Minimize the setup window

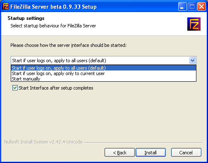(182, 7)
